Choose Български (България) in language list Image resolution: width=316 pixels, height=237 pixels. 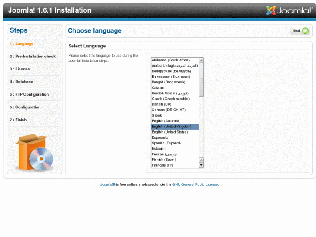pos(175,77)
